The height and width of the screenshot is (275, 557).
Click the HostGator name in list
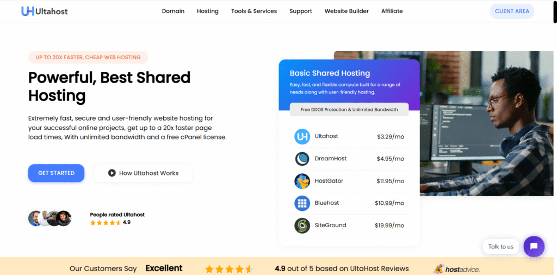click(x=329, y=181)
